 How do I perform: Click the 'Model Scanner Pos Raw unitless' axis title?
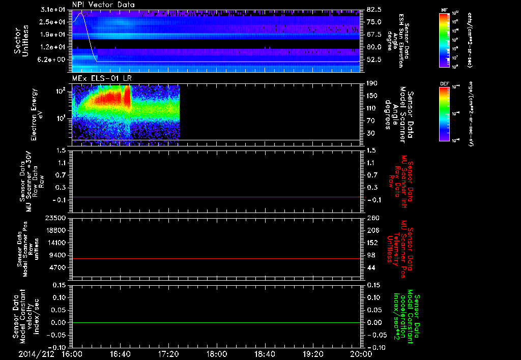coord(29,249)
